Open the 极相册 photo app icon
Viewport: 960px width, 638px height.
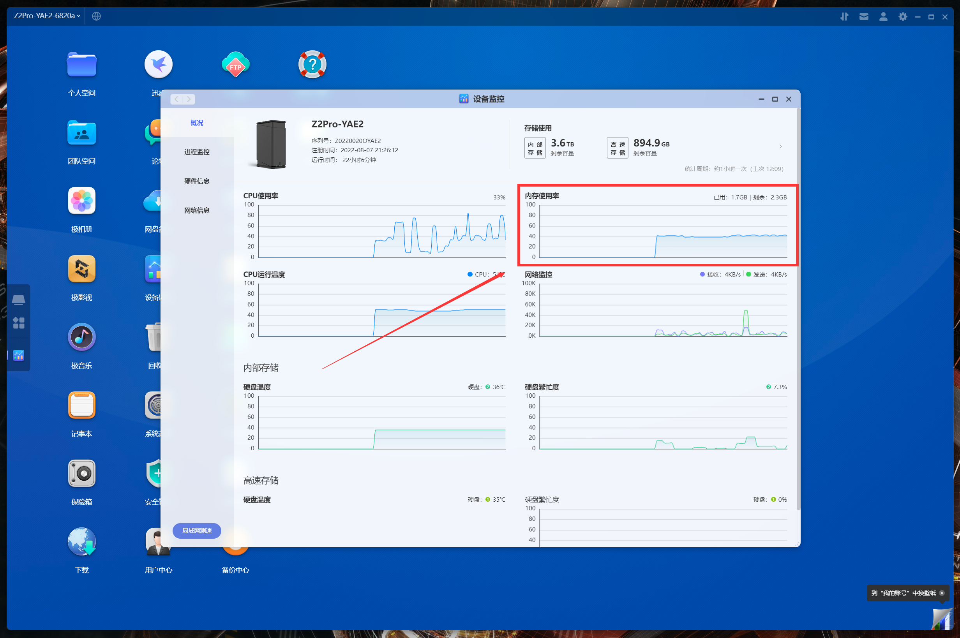(81, 201)
